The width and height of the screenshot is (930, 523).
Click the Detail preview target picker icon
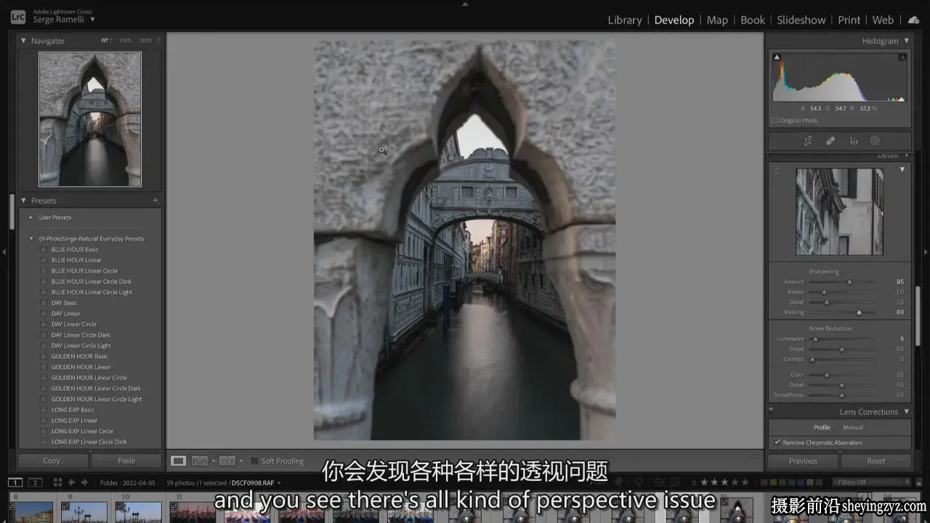[777, 170]
